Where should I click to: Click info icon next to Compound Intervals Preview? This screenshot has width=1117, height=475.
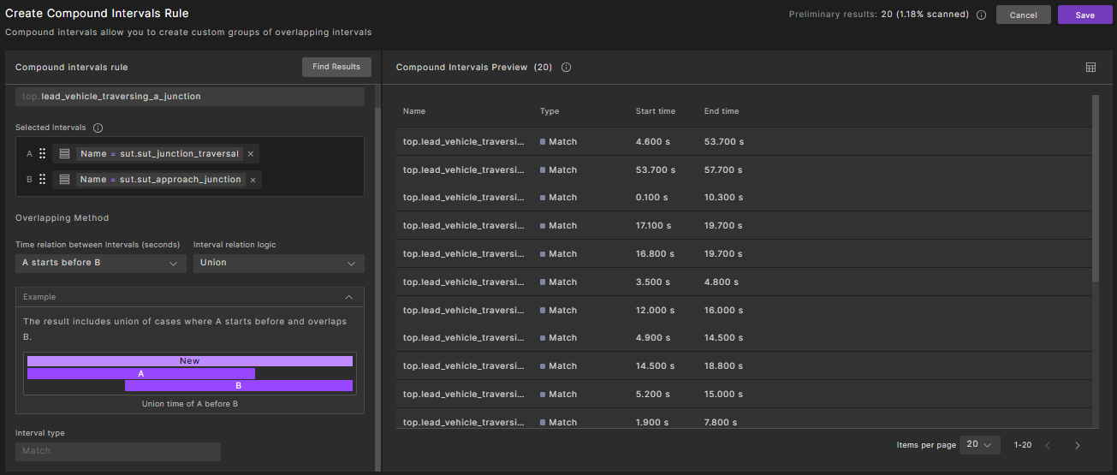[566, 67]
